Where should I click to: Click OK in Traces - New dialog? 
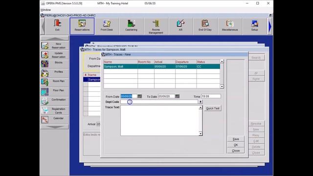coord(236,145)
